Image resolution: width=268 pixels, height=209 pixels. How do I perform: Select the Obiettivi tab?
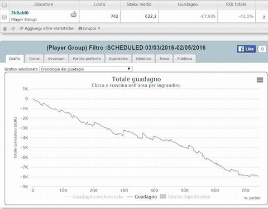tap(143, 59)
